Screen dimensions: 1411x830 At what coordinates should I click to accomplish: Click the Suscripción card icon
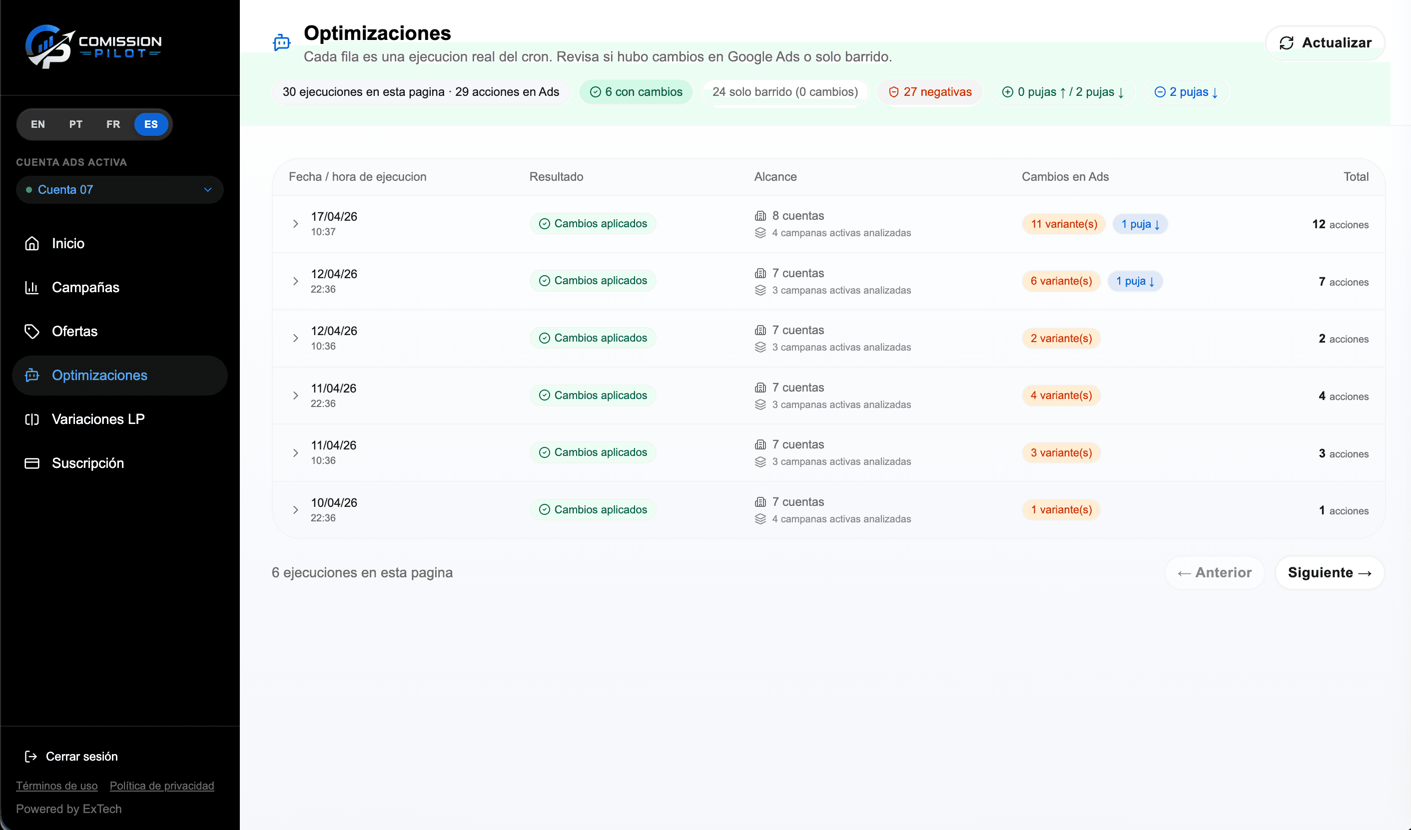[x=32, y=463]
